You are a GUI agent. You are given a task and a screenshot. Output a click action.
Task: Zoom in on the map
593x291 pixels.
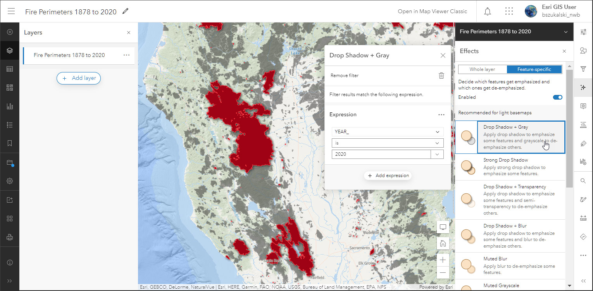point(443,260)
